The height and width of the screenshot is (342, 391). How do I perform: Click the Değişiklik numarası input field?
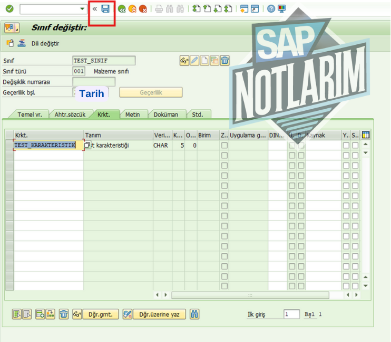point(94,82)
